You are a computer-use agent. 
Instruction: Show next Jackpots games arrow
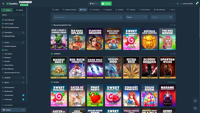click(x=174, y=54)
